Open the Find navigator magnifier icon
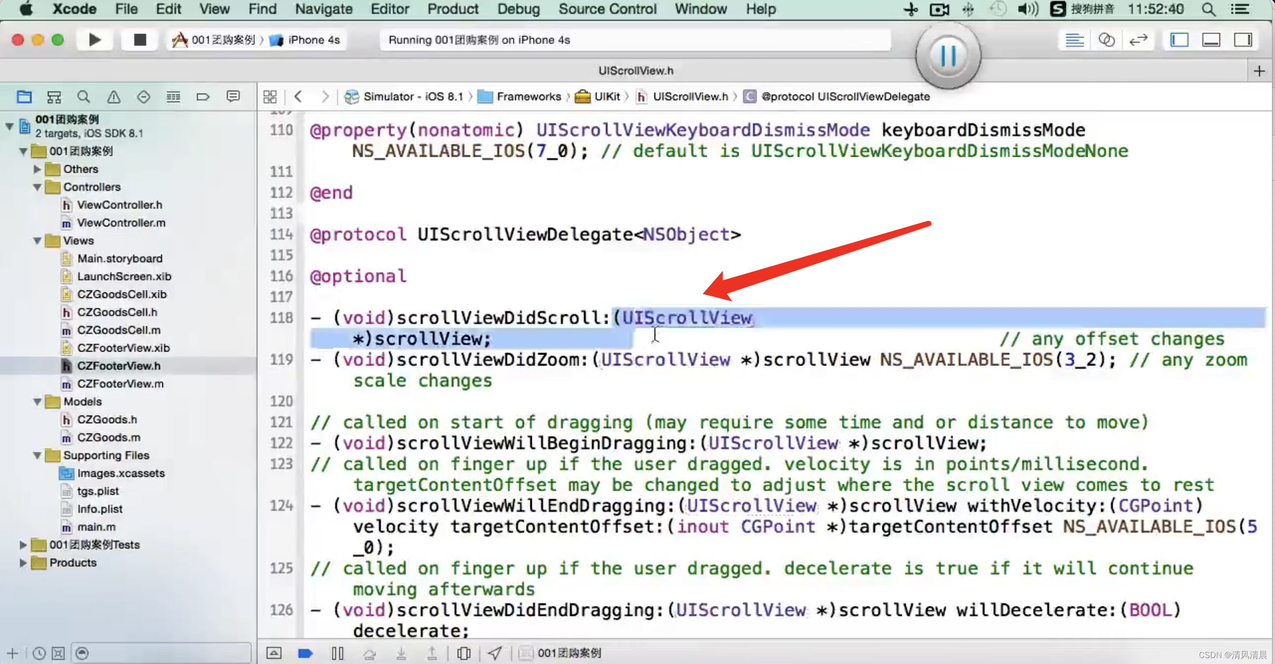The image size is (1275, 664). (x=84, y=96)
